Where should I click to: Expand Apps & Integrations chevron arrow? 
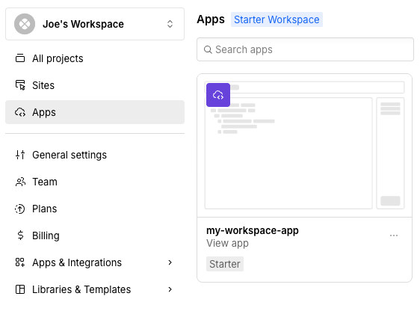click(x=170, y=262)
